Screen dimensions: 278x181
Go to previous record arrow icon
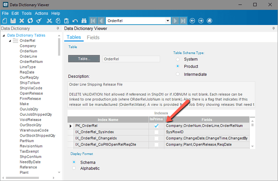point(101,21)
